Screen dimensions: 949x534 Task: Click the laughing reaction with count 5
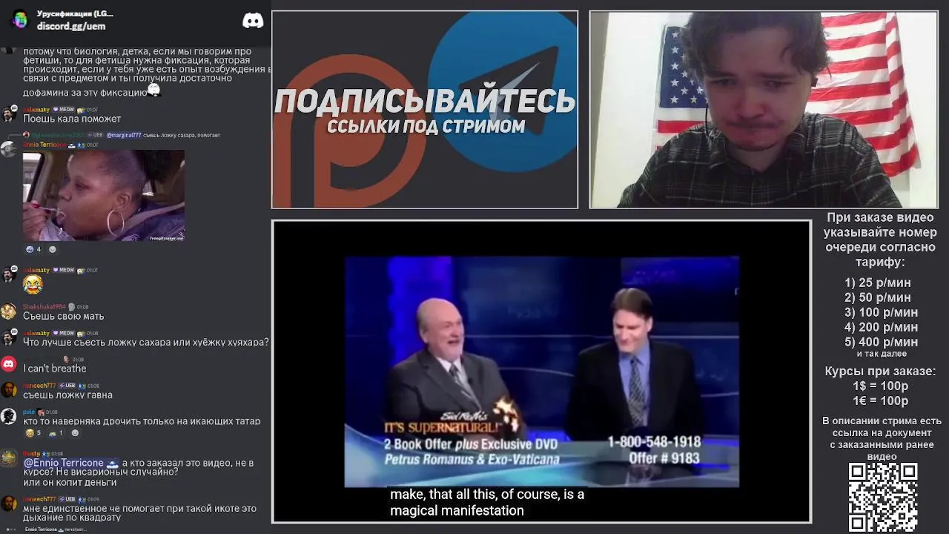[x=33, y=433]
